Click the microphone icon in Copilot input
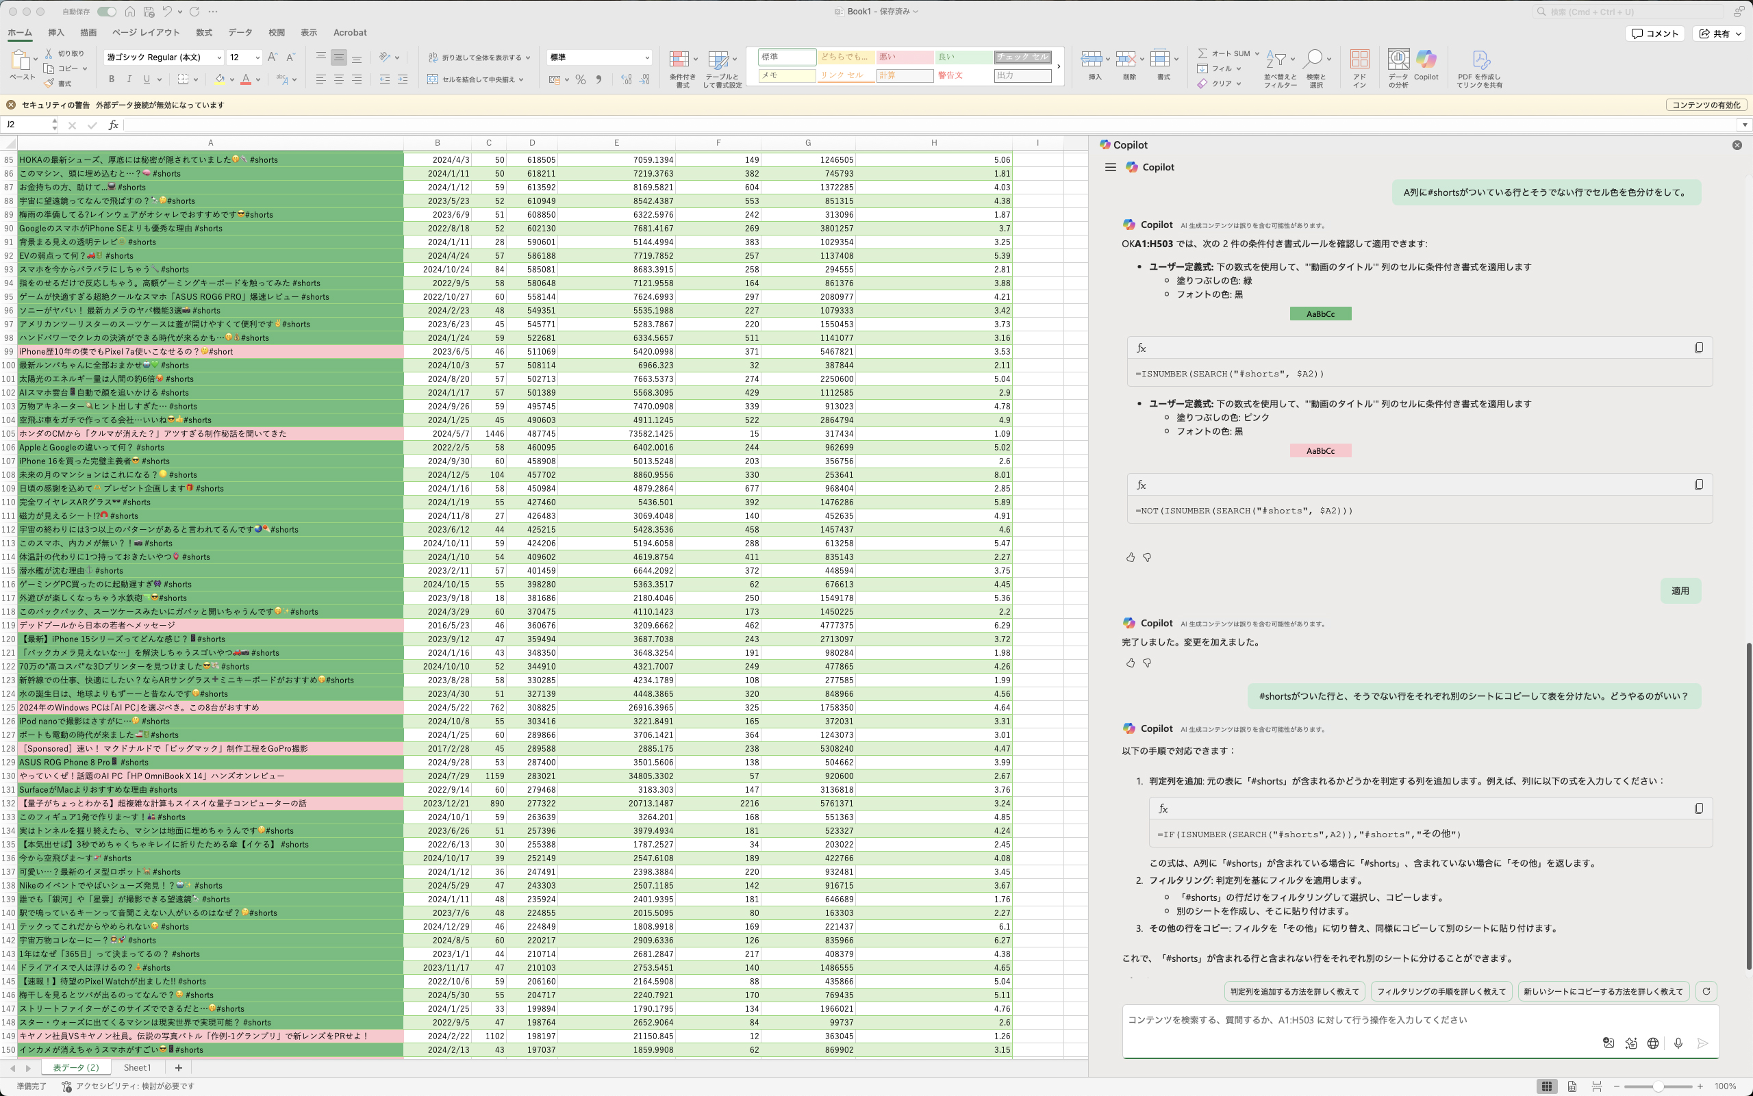 [1678, 1043]
